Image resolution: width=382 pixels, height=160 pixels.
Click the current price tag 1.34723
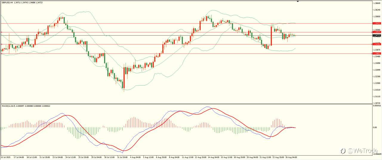[x=376, y=35]
